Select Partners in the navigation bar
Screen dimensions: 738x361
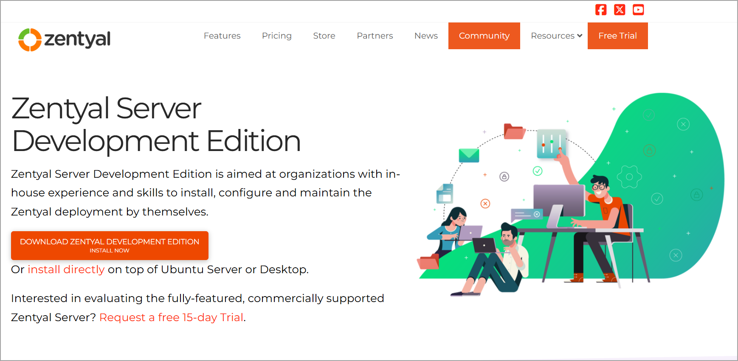pos(375,36)
